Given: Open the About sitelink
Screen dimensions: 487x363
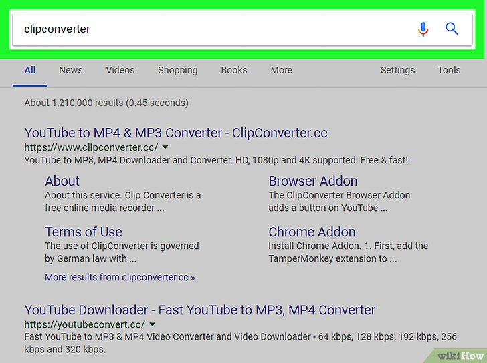Looking at the screenshot, I should (x=62, y=181).
